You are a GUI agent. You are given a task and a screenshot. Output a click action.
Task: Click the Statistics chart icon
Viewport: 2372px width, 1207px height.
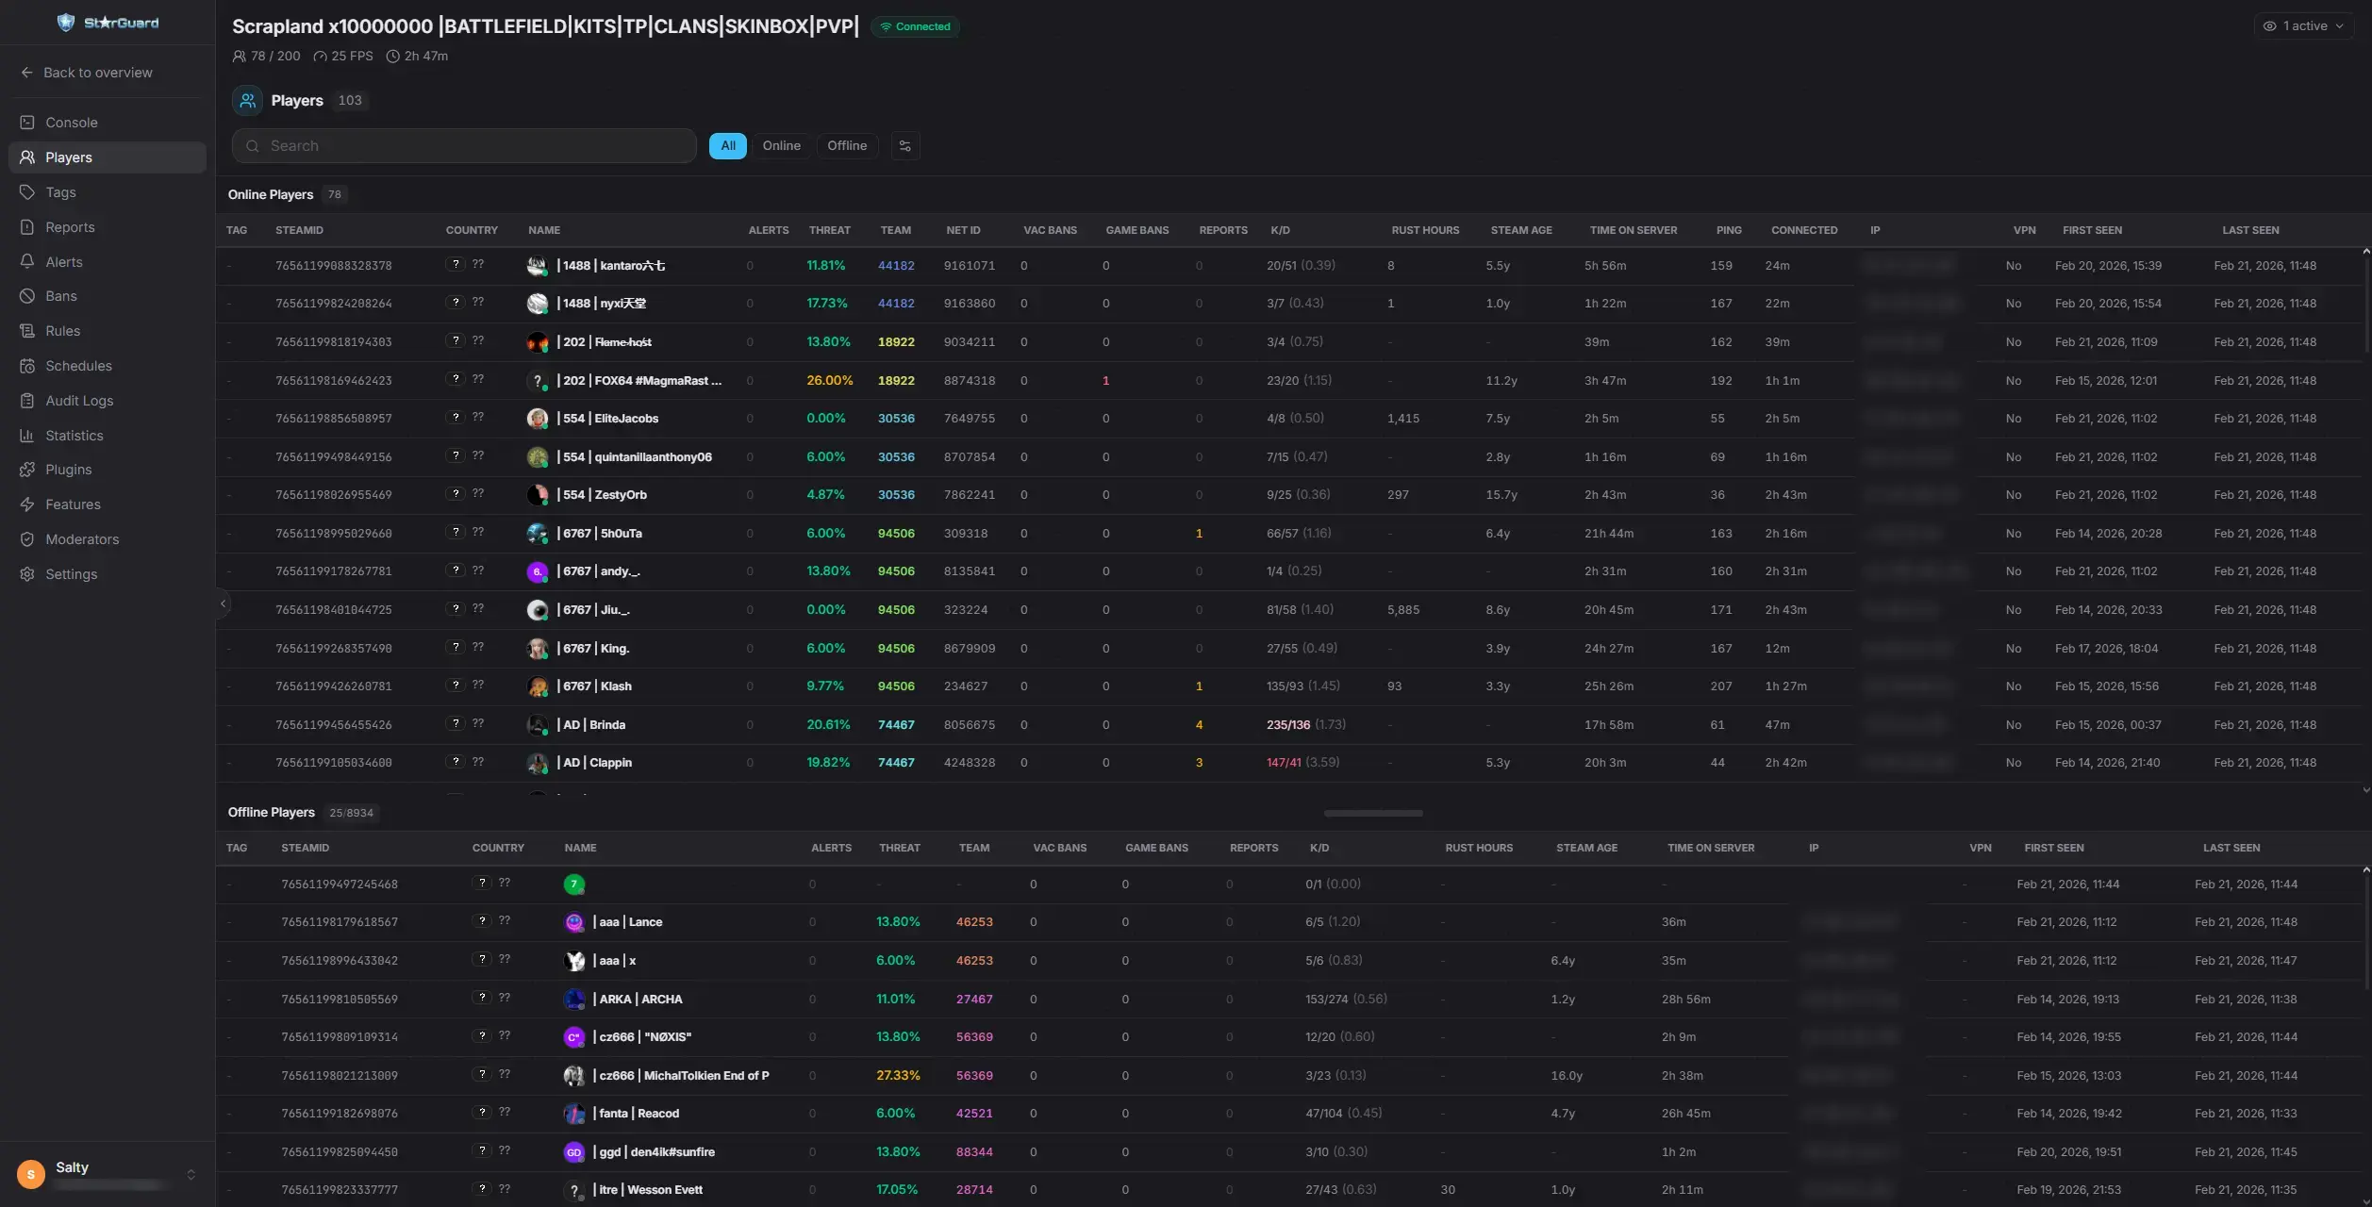point(27,436)
